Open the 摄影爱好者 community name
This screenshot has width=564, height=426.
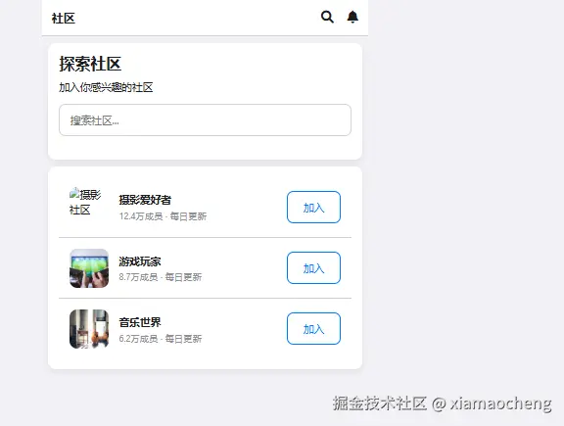tap(145, 200)
